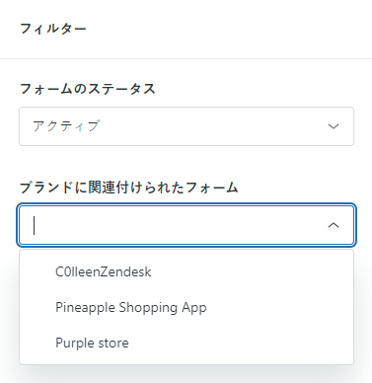Filter forms by the C0lleenZendesk brand
This screenshot has width=372, height=383.
point(104,271)
